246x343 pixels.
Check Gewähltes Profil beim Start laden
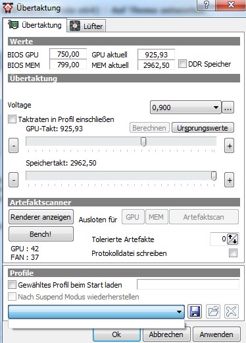(12, 285)
